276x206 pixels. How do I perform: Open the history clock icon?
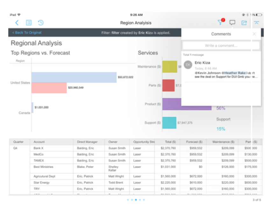[x=41, y=23]
